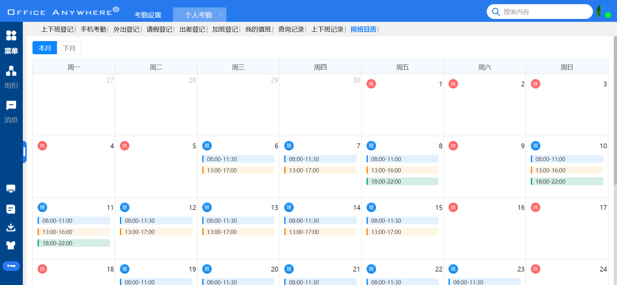Image resolution: width=617 pixels, height=285 pixels.
Task: Close the 个人考勤 tab
Action: [x=221, y=14]
